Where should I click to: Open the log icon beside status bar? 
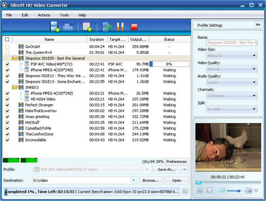coord(185,191)
